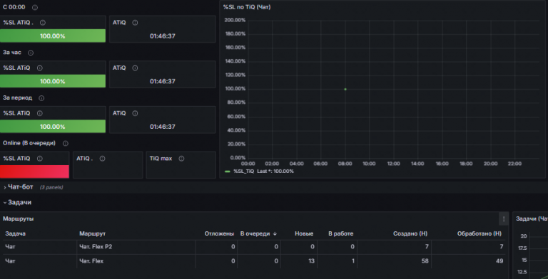
Task: Click info icon on red %SL ATiQ panel
Action: [40, 159]
